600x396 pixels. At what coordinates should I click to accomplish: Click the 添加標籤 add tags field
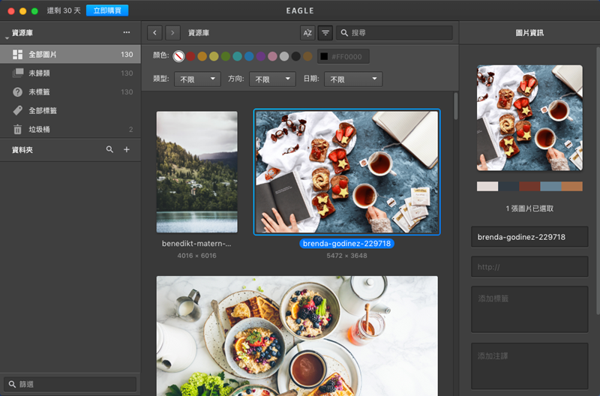coord(529,308)
